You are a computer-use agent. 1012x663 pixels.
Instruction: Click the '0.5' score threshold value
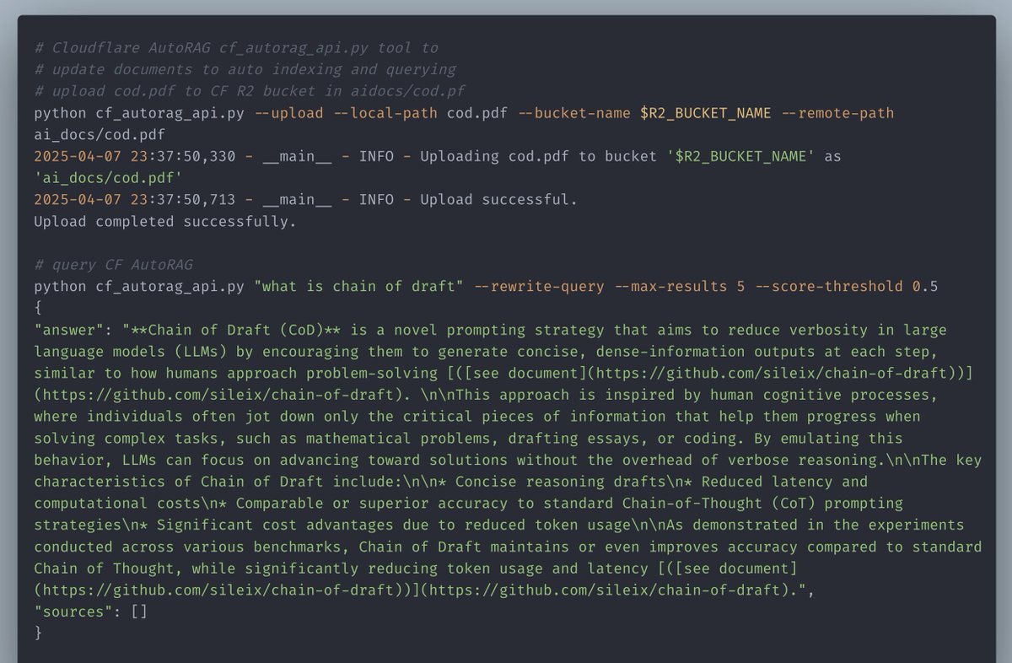pos(925,287)
